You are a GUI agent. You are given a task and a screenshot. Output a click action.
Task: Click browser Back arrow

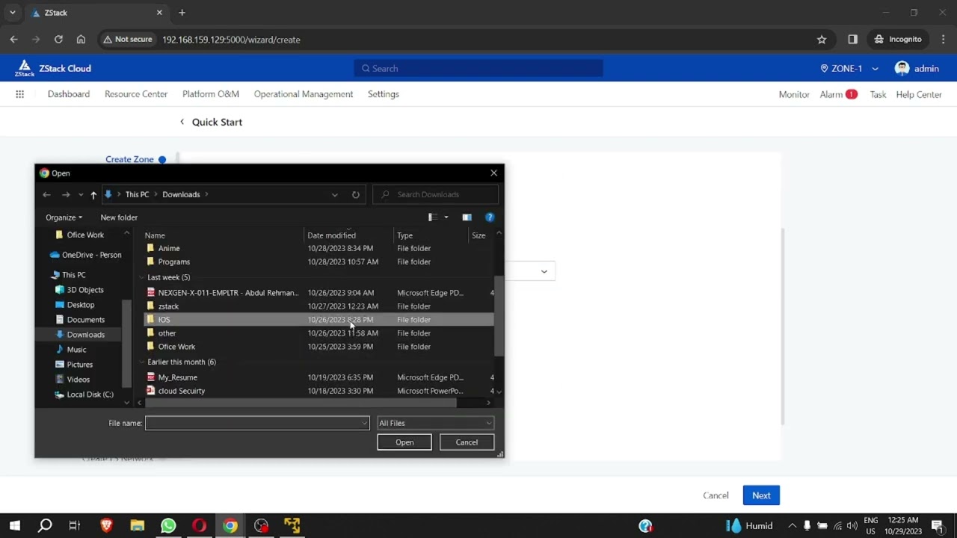(13, 39)
